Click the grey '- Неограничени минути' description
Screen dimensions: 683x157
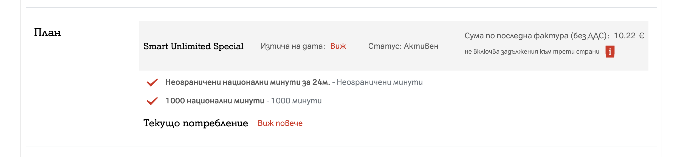pos(377,82)
